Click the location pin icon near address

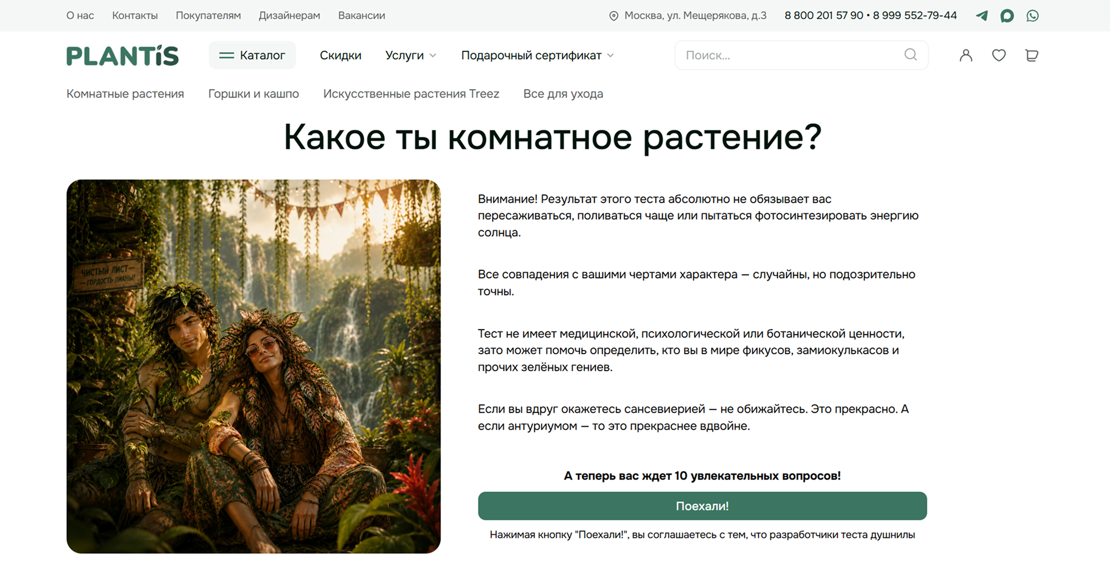[614, 16]
